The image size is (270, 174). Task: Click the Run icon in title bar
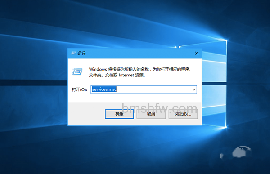(x=73, y=53)
